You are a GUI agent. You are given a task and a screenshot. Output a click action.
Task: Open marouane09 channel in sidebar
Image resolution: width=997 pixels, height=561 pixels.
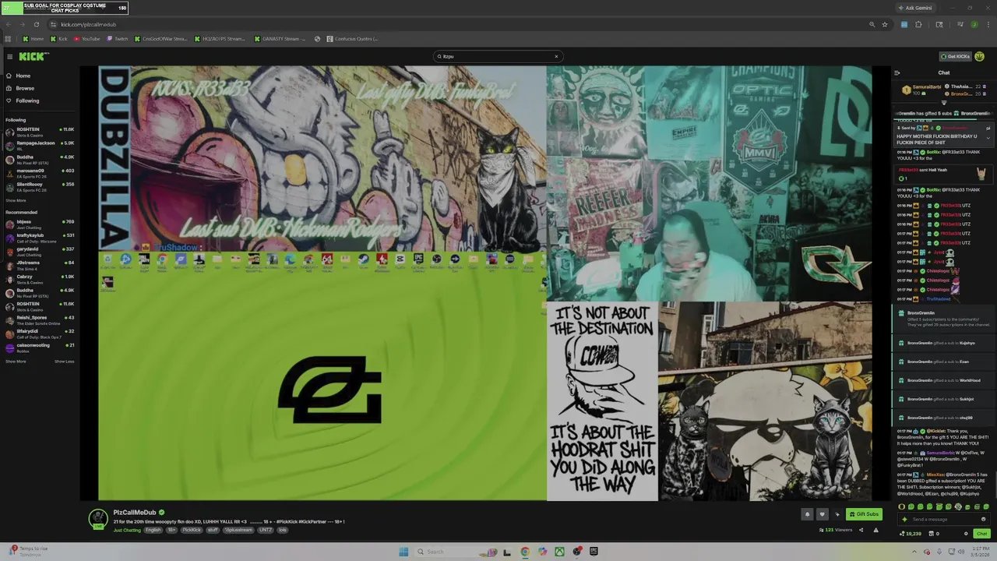[x=40, y=173]
